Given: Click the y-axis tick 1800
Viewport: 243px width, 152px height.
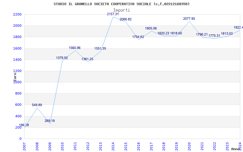Looking at the screenshot, I should click(x=18, y=37).
